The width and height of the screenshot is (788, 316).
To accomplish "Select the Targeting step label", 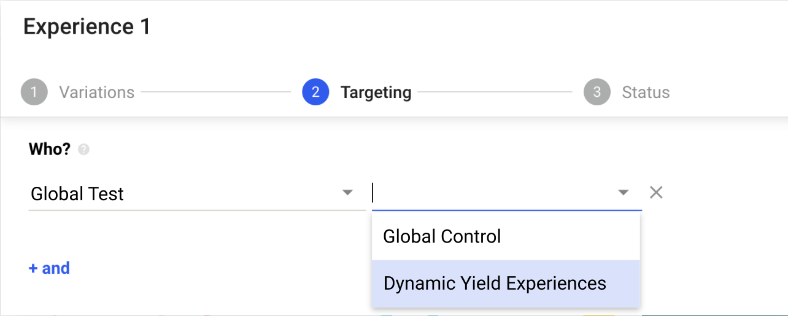I will (x=376, y=92).
